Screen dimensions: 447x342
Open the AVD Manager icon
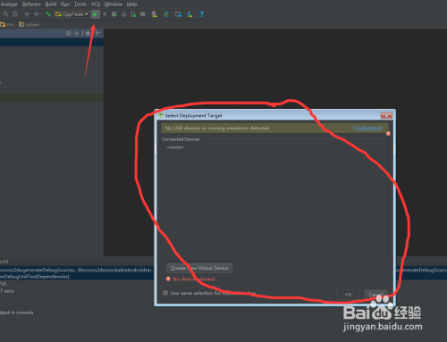click(x=155, y=14)
